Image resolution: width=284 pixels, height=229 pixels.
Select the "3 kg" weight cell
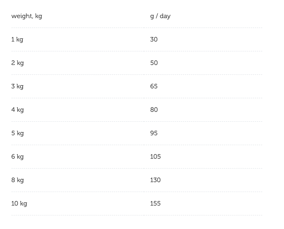pyautogui.click(x=17, y=86)
